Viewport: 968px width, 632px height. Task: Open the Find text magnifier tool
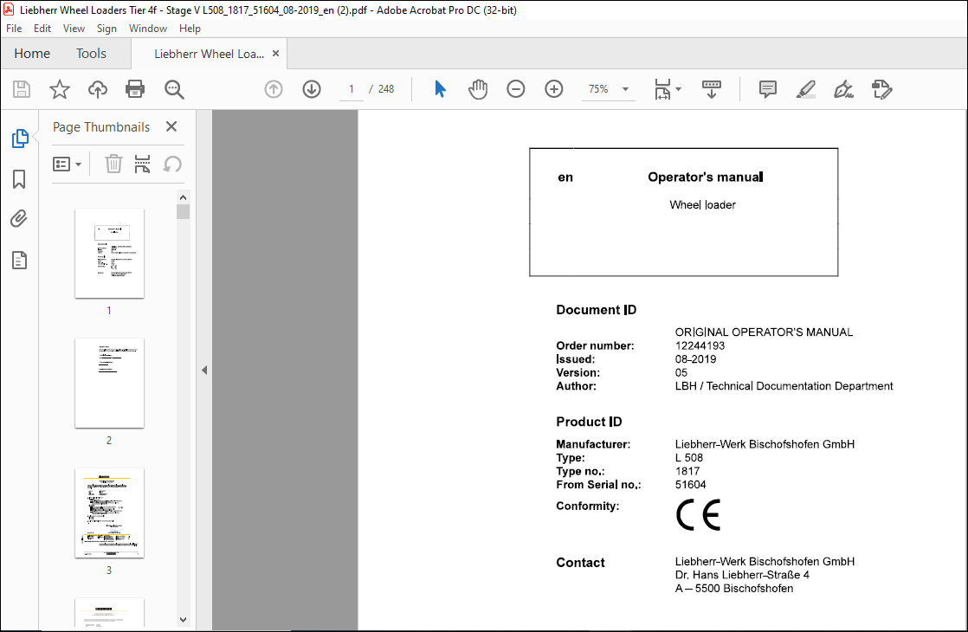[x=174, y=89]
